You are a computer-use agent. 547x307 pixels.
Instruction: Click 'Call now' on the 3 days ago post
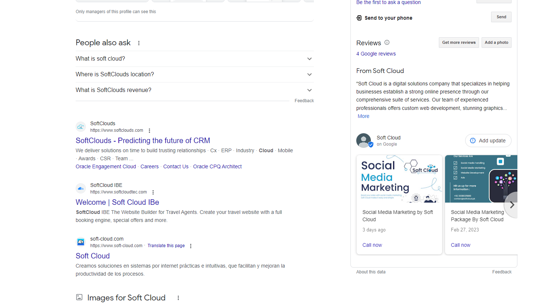[x=372, y=245]
